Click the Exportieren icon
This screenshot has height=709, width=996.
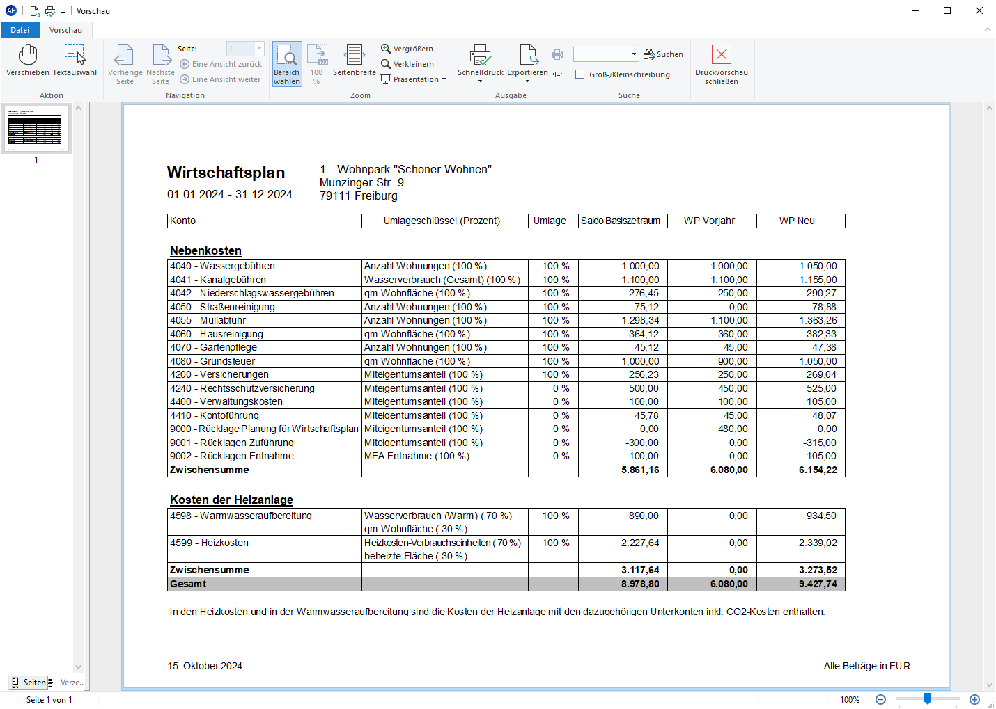528,55
